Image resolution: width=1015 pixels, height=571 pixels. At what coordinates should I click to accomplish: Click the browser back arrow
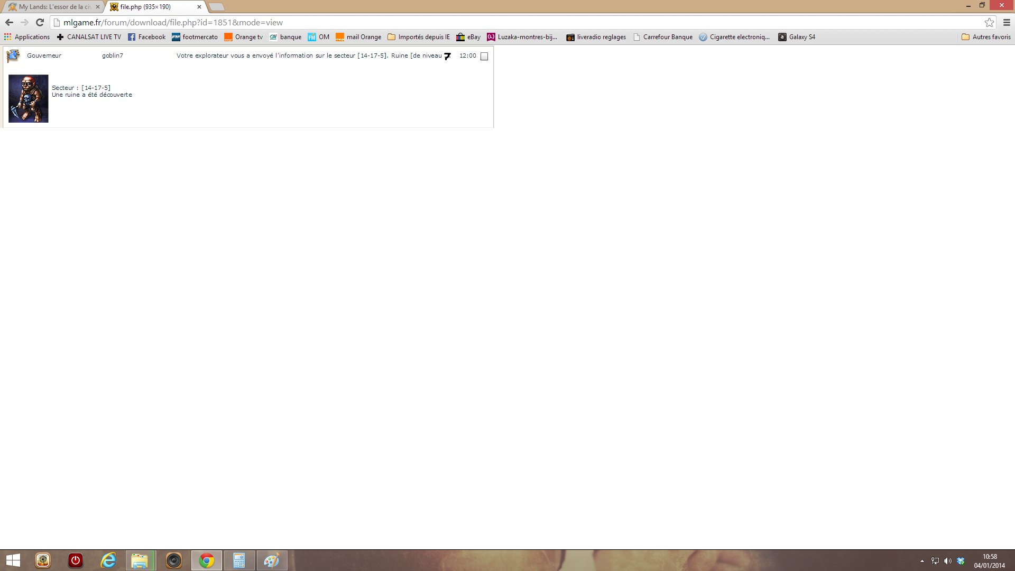(9, 22)
